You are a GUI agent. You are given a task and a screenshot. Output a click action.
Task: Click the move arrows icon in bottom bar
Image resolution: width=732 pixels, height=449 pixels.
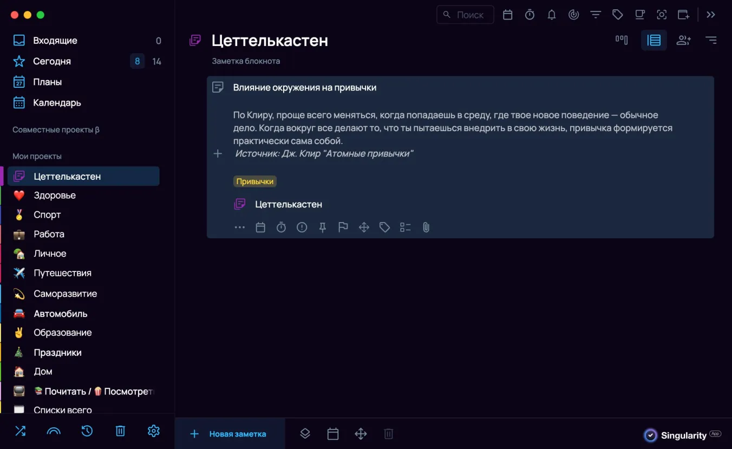361,433
